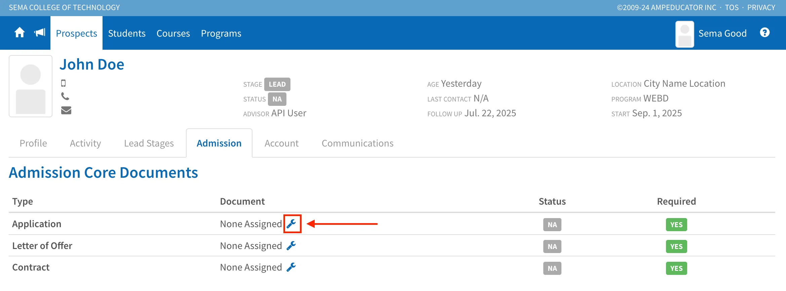Click the 'City Name Location' value

click(x=684, y=84)
